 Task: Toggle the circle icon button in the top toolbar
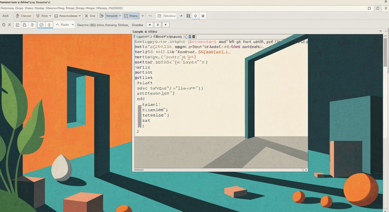pyautogui.click(x=195, y=16)
